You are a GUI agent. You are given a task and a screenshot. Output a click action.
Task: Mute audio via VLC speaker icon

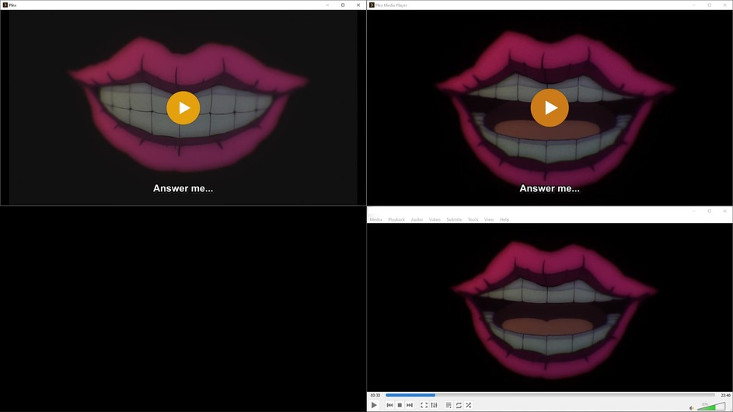tap(692, 408)
